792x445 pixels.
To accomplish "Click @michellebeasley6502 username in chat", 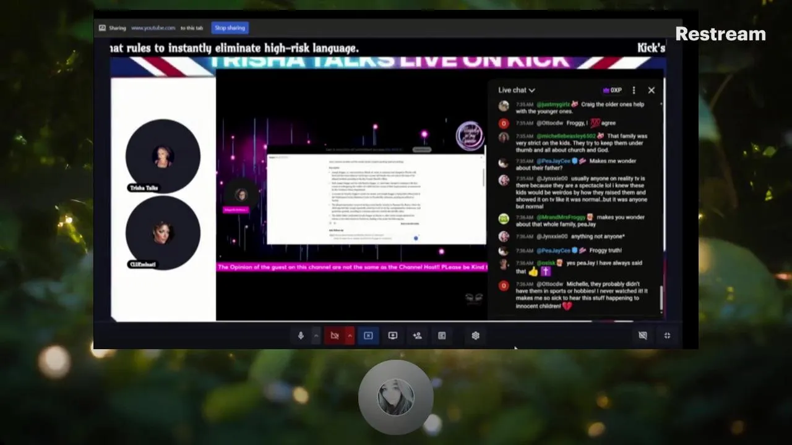I will [566, 136].
